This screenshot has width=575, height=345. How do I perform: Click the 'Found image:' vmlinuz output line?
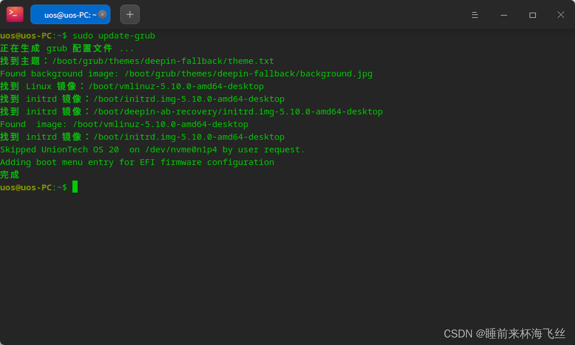124,124
